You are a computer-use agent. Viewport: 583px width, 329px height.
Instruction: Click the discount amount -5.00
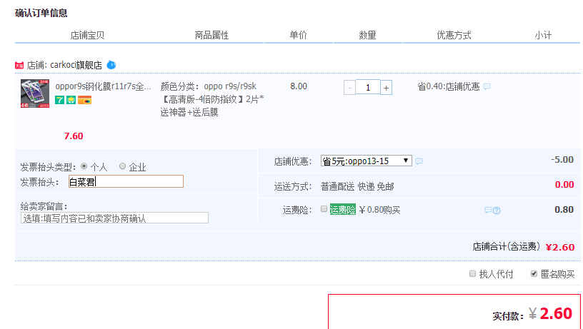562,160
